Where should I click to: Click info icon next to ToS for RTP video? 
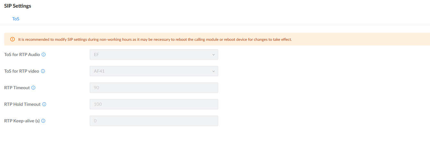43,71
